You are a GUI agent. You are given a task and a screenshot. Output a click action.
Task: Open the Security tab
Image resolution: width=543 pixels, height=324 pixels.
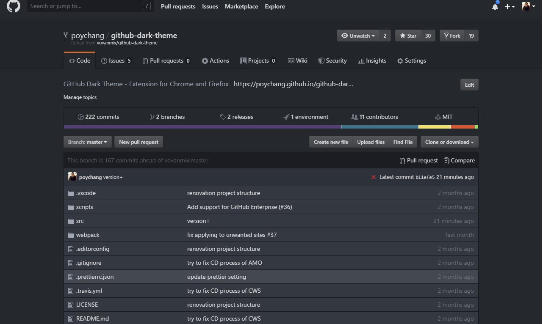click(x=332, y=60)
